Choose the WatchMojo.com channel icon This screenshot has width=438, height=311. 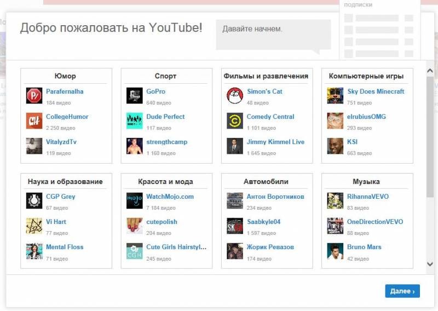tap(134, 200)
